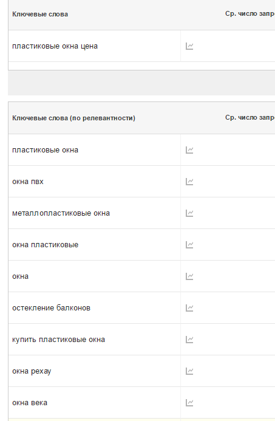Screen dimensions: 275x421
Task: Open chart icon for остекление балконов
Action: 189,308
